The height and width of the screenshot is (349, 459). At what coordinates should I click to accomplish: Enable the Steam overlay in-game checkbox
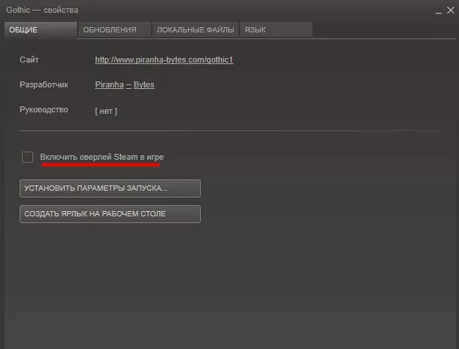tap(27, 157)
